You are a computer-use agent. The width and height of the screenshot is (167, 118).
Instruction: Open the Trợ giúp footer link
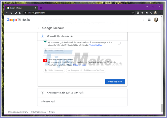52,112
